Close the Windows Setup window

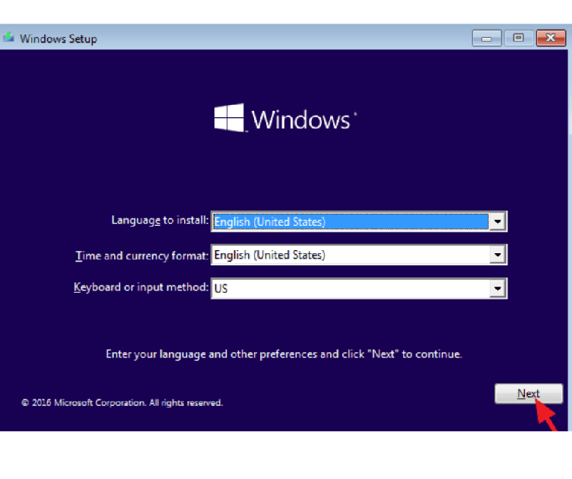click(x=551, y=38)
